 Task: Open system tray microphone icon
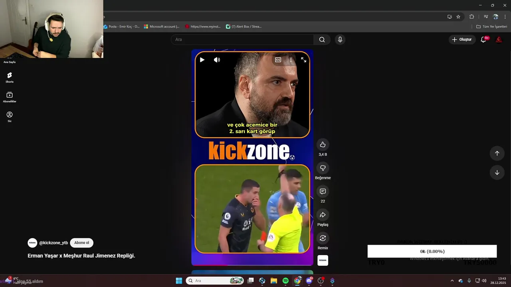point(469,281)
